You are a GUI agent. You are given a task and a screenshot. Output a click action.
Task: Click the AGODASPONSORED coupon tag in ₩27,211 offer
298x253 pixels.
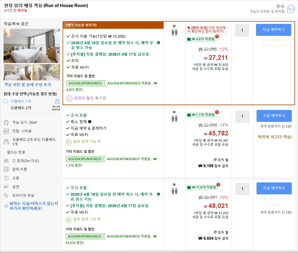(x=86, y=83)
